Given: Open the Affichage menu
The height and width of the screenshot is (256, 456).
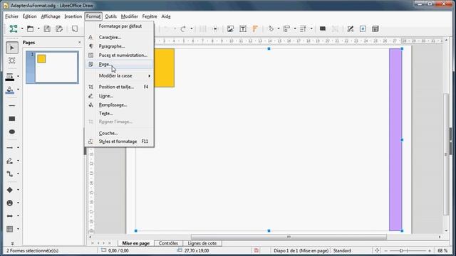Looking at the screenshot, I should [x=51, y=16].
